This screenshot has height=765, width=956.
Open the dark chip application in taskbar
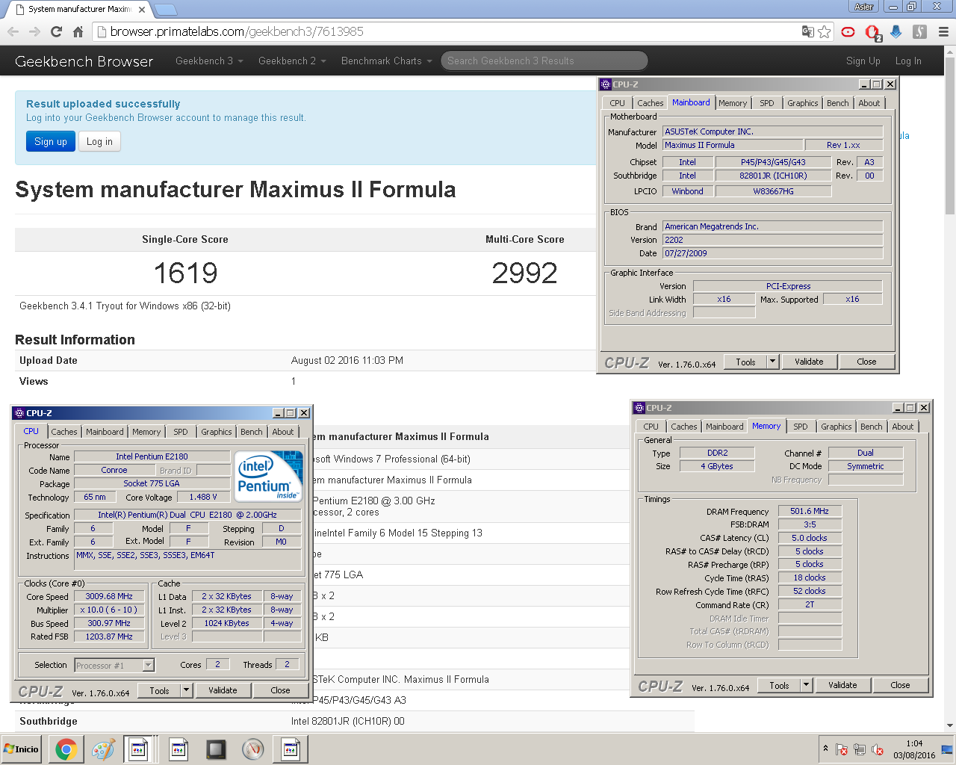pyautogui.click(x=216, y=749)
